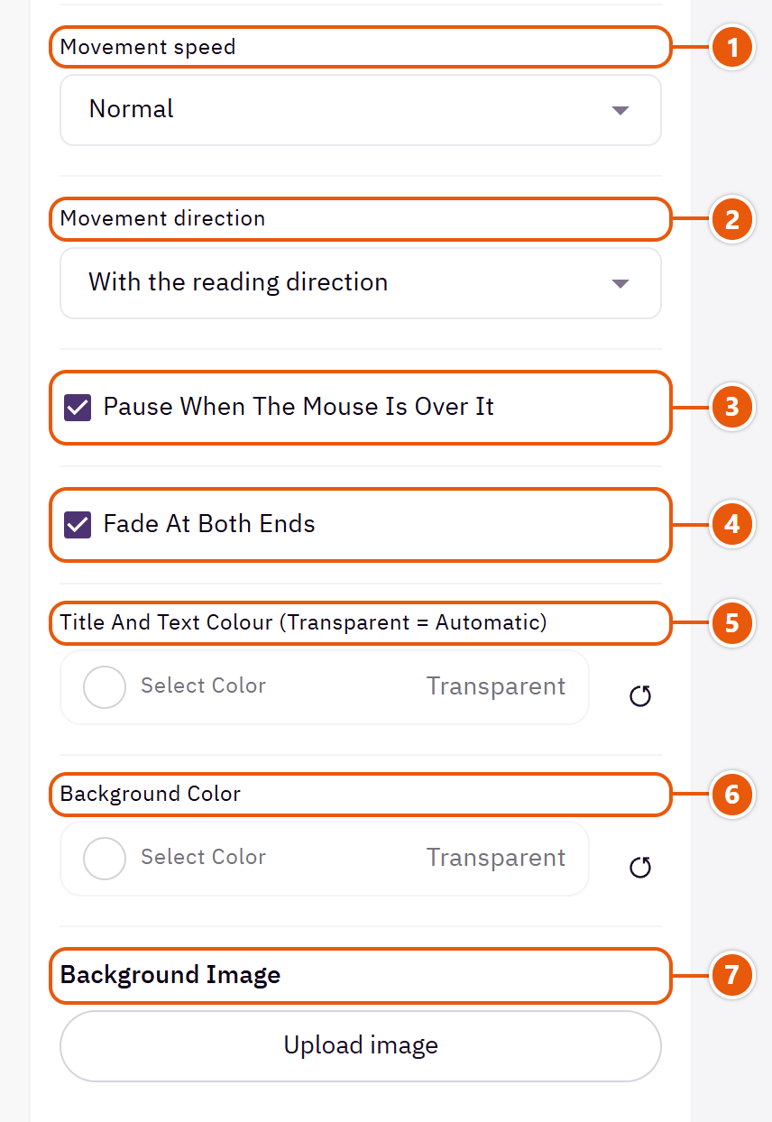Click annotation marker number 1

point(731,47)
